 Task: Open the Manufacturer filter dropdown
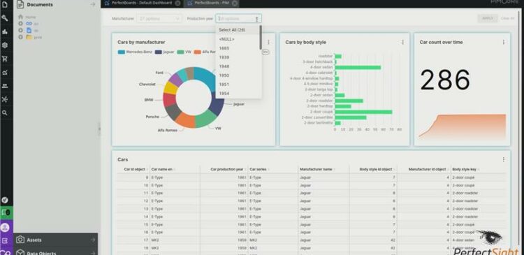coord(159,19)
